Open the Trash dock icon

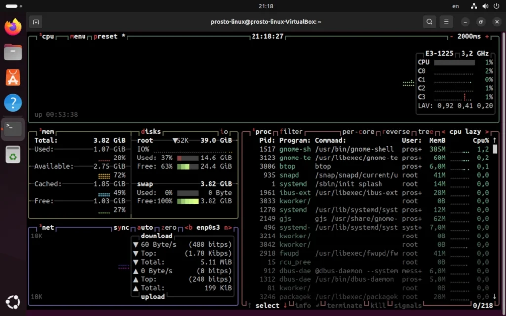[13, 154]
